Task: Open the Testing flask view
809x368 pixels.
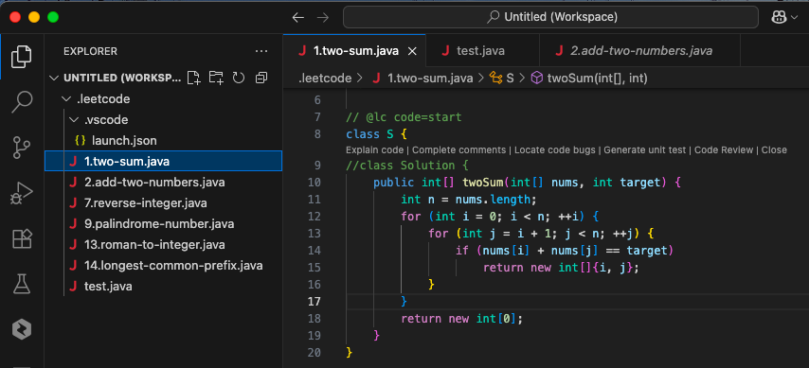Action: pos(22,284)
